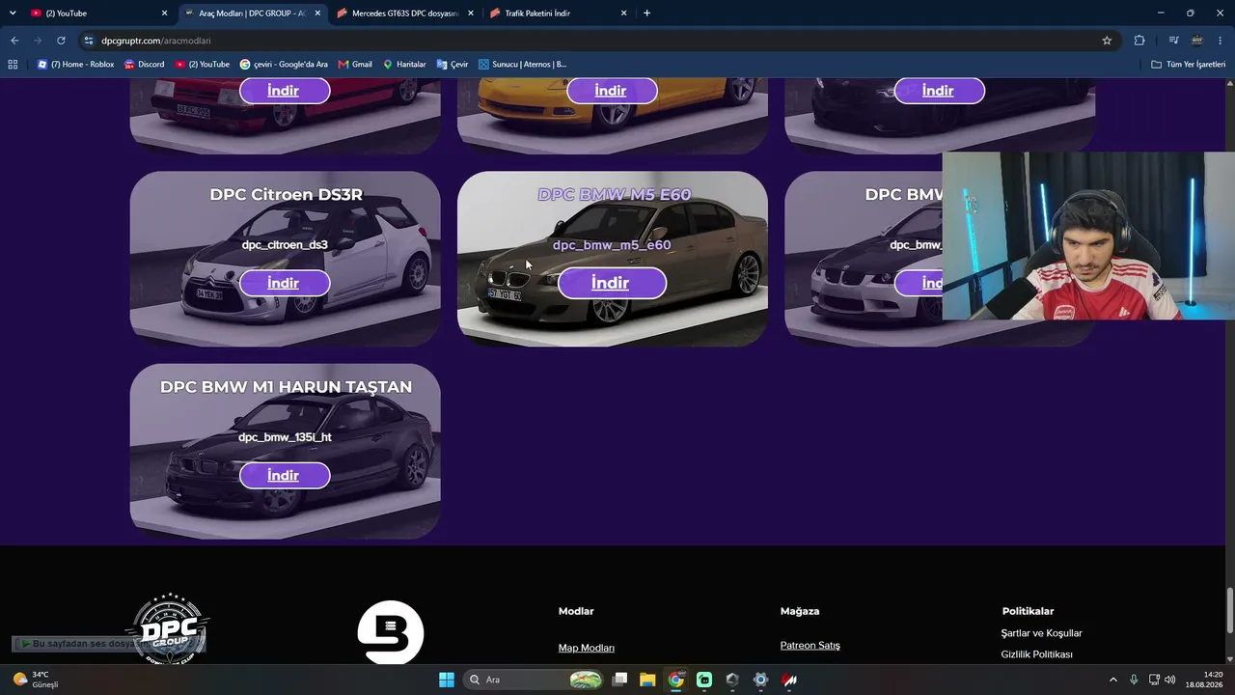Open the Gmail bookmark
Image resolution: width=1235 pixels, height=695 pixels.
[x=355, y=65]
